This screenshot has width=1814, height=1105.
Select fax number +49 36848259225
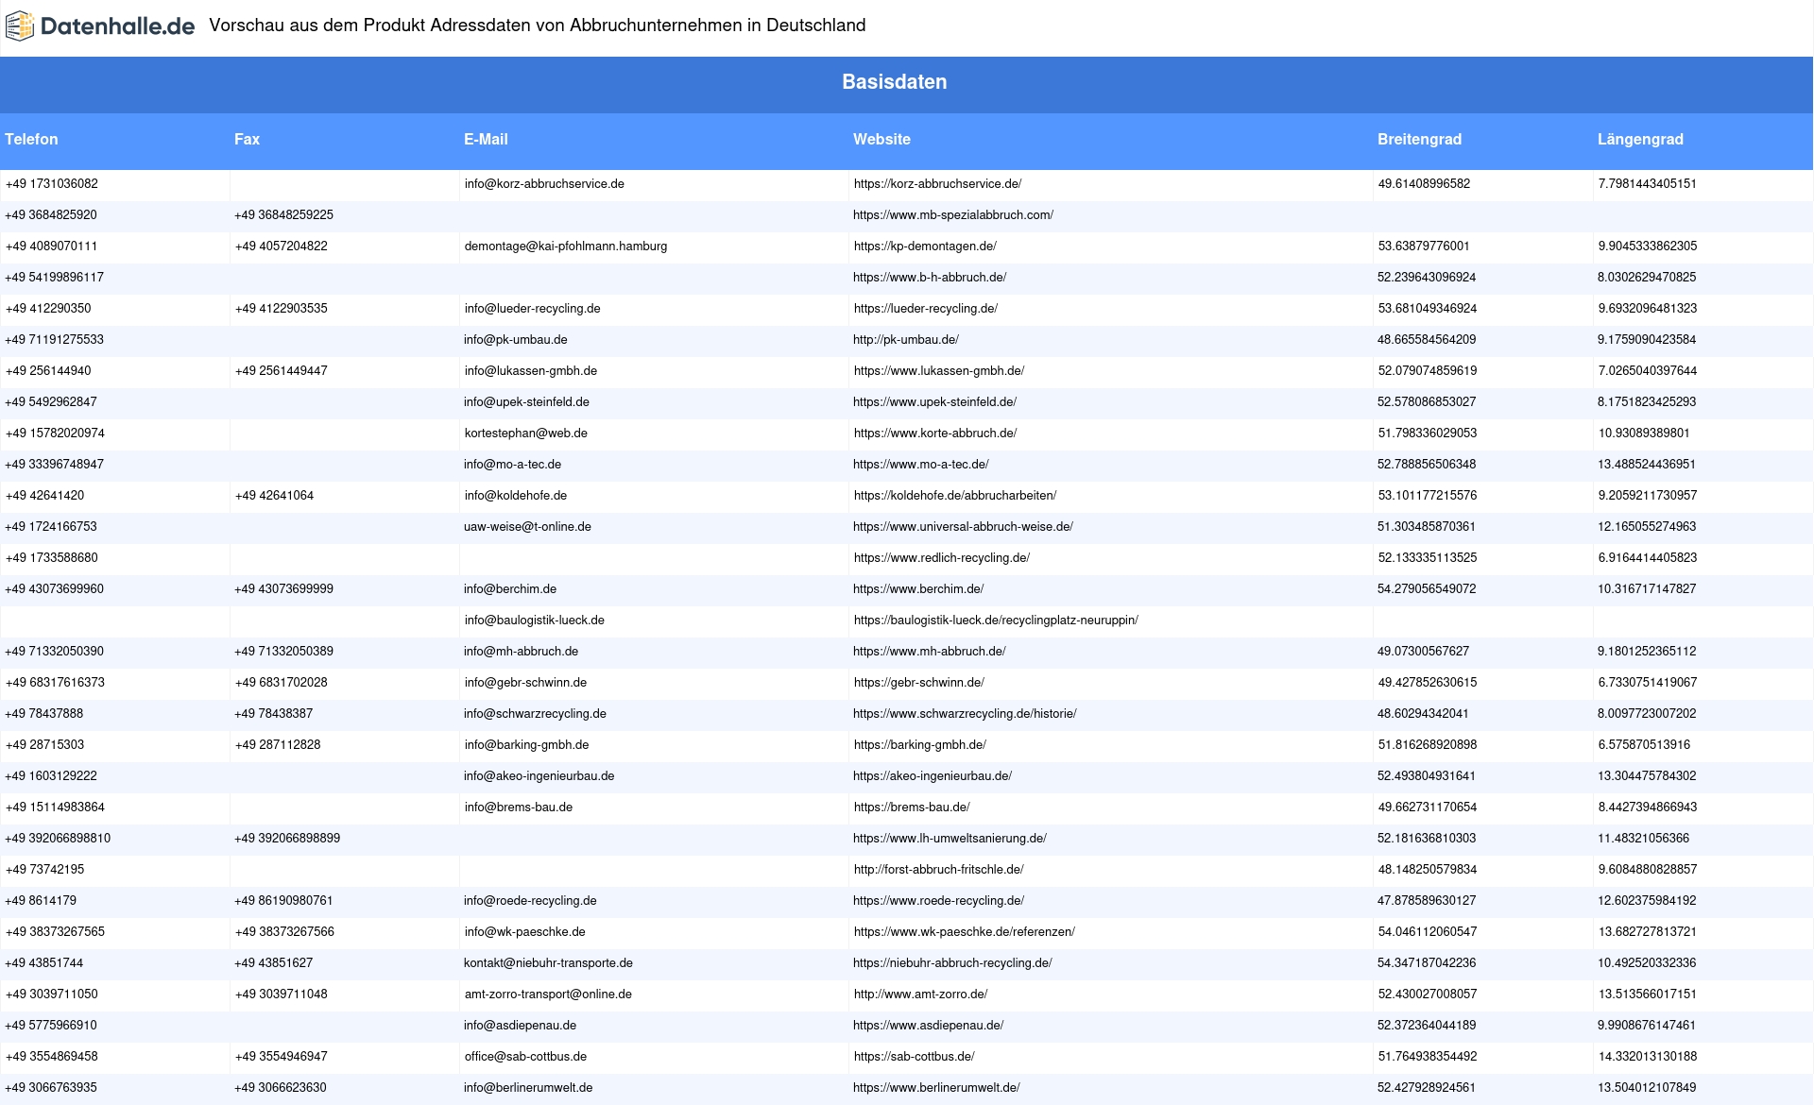283,215
